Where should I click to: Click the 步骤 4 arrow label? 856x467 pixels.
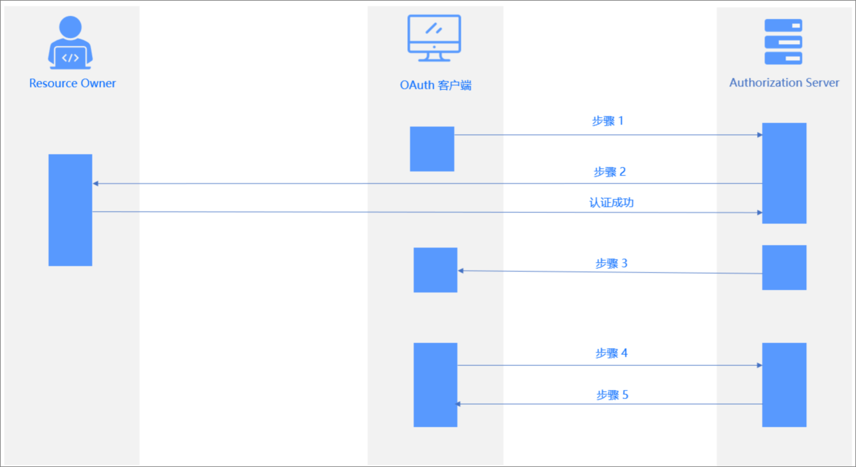click(x=611, y=353)
